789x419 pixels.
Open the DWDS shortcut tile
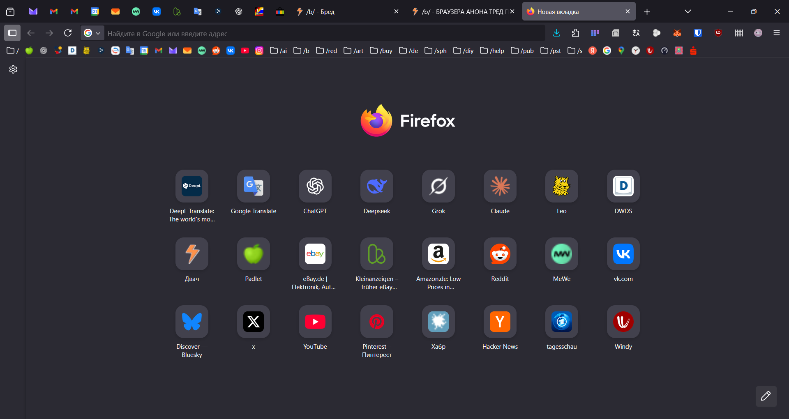click(x=623, y=186)
